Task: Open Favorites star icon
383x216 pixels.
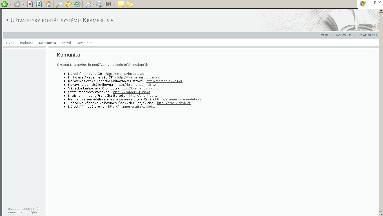Action: tap(68, 4)
